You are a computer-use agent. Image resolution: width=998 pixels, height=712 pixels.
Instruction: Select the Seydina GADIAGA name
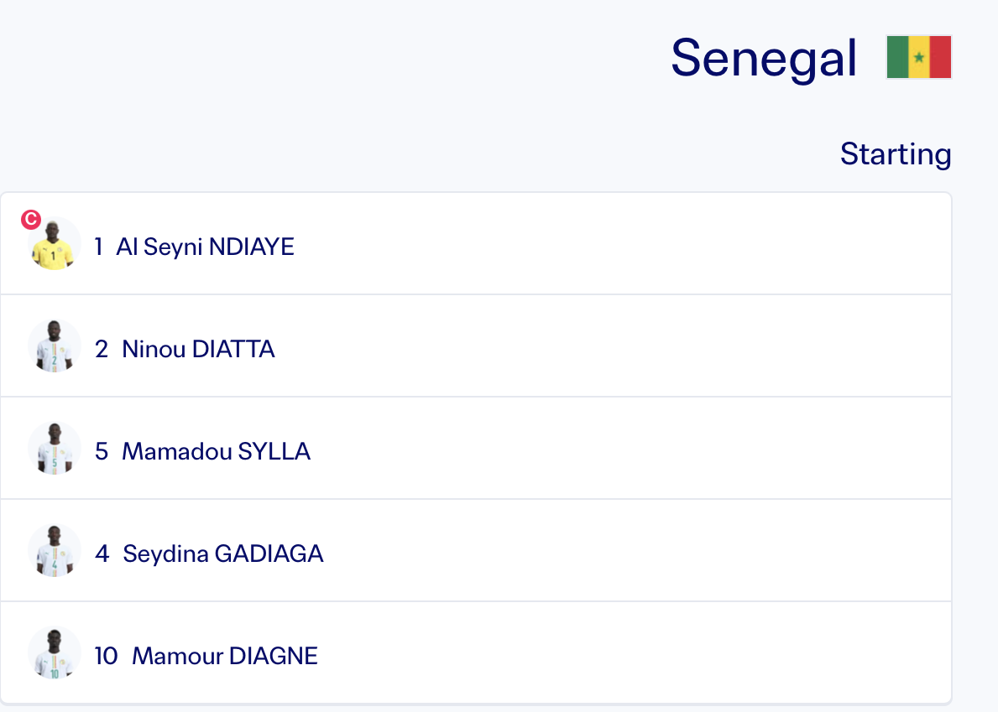pos(222,553)
